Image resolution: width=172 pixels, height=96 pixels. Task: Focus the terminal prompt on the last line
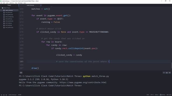pos(50,86)
